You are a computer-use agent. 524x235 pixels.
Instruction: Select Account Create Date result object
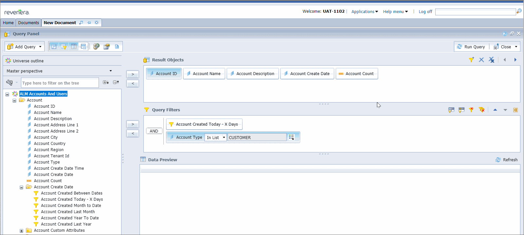click(307, 73)
